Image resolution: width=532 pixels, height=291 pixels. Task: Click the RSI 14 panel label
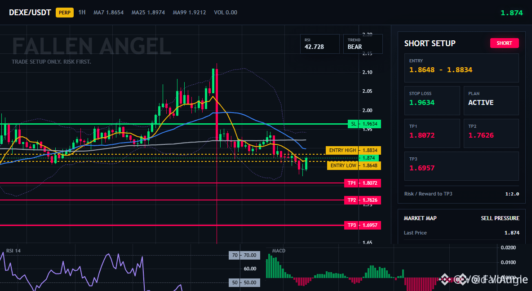[13, 251]
